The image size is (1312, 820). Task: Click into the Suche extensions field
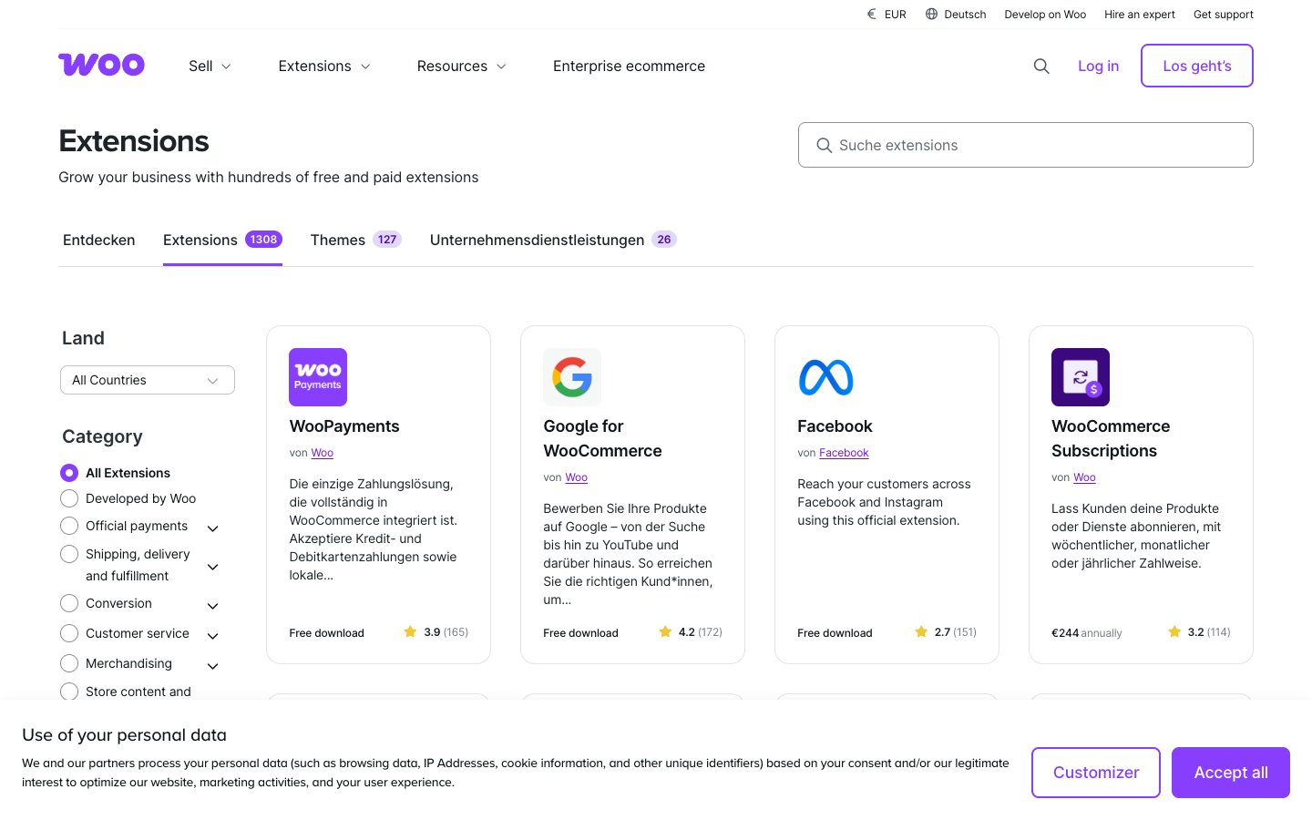(x=1025, y=145)
